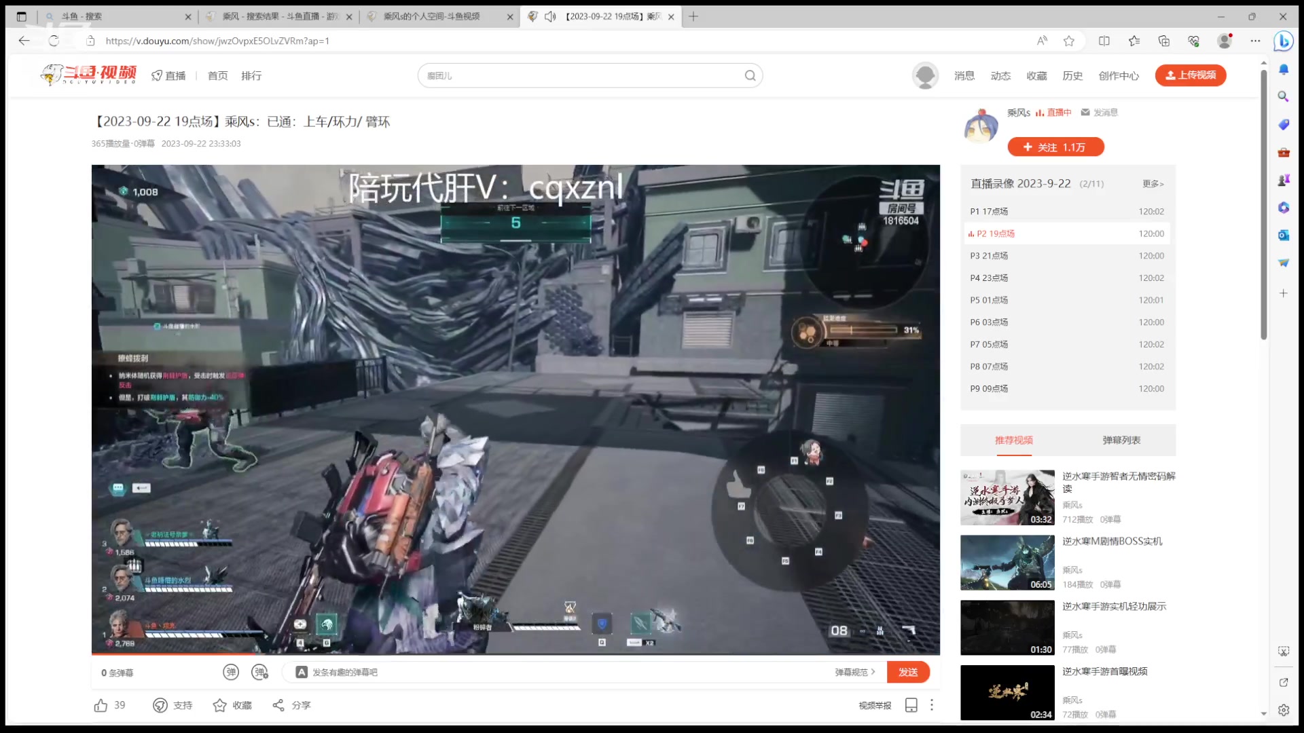Click the star collect icon
The height and width of the screenshot is (733, 1304).
(219, 705)
